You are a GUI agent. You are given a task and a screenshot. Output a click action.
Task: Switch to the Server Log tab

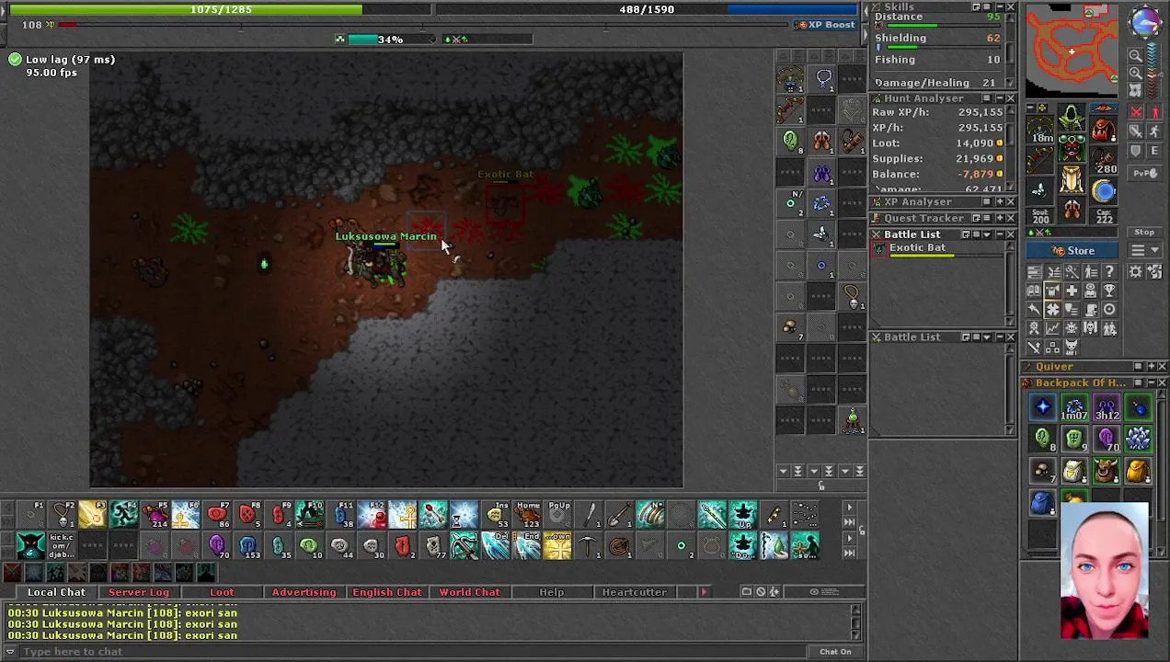click(139, 592)
